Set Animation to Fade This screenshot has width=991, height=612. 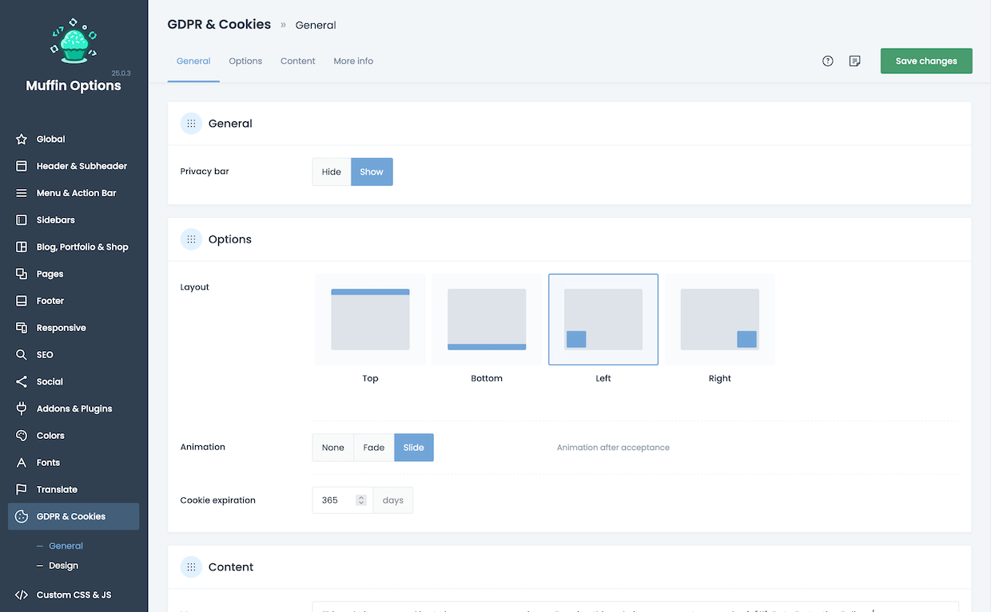pos(374,448)
